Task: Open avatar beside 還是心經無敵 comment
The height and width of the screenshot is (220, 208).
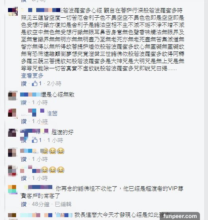Action: pyautogui.click(x=13, y=96)
